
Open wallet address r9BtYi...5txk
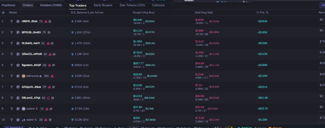coord(30,21)
